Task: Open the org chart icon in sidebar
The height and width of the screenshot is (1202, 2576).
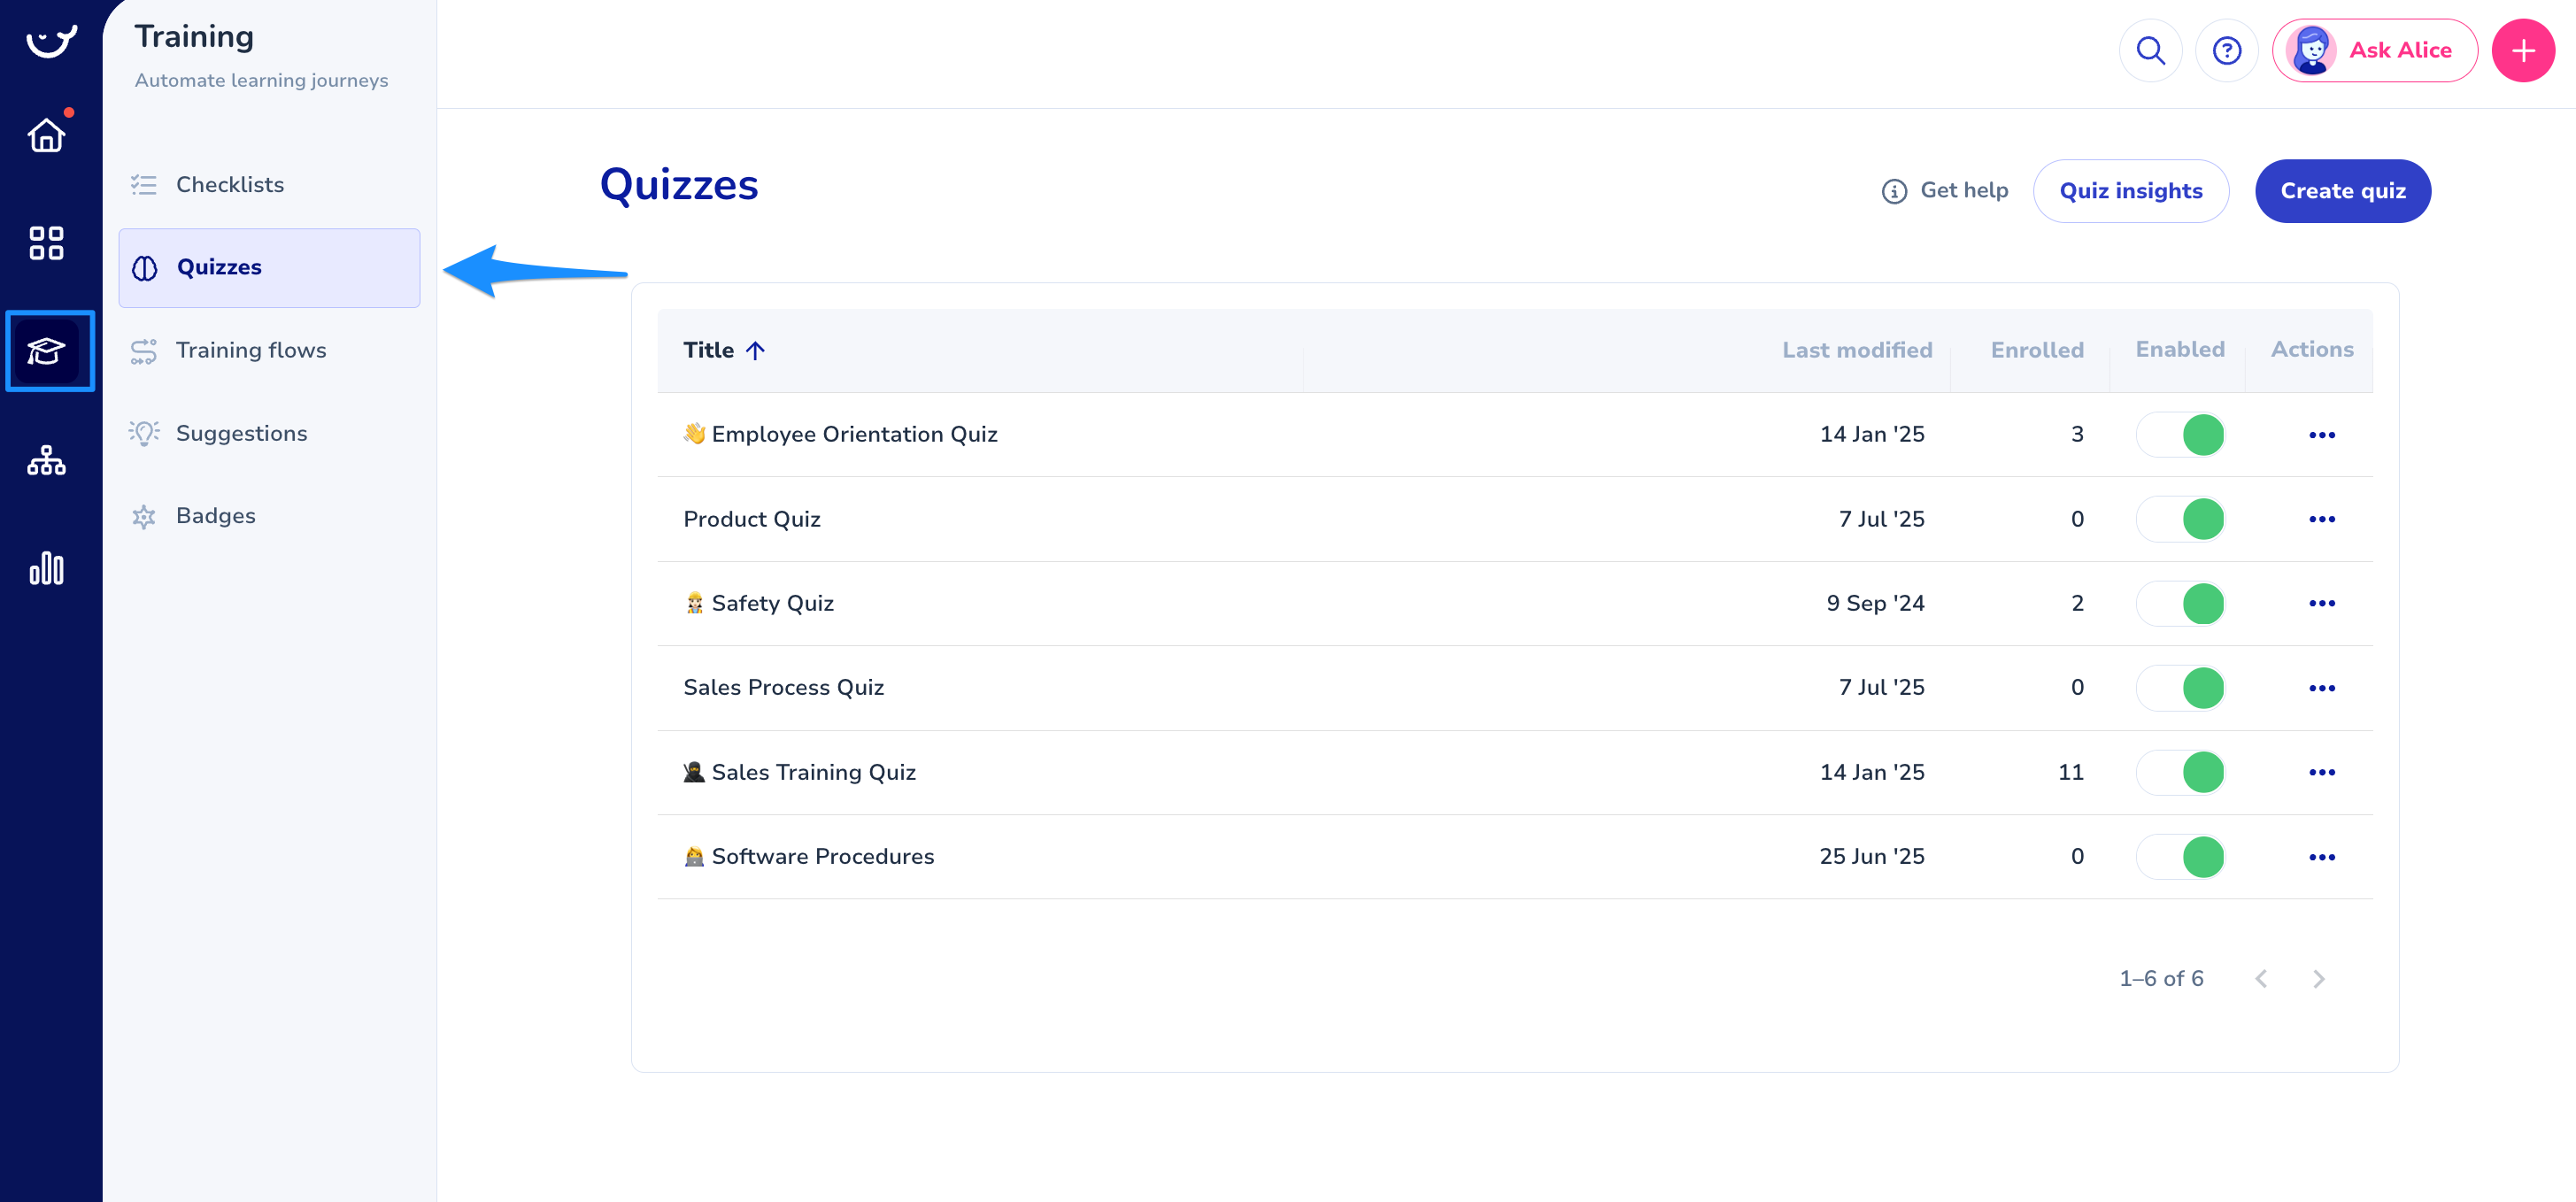Action: [x=46, y=461]
